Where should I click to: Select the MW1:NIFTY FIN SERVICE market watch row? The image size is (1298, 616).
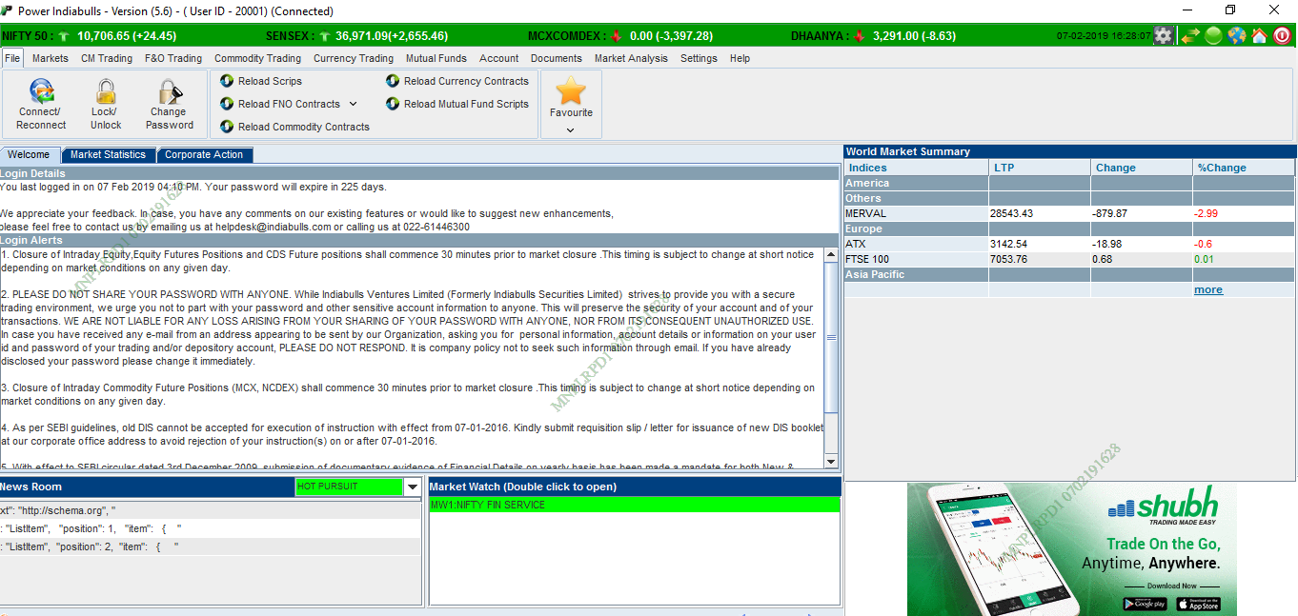point(634,505)
